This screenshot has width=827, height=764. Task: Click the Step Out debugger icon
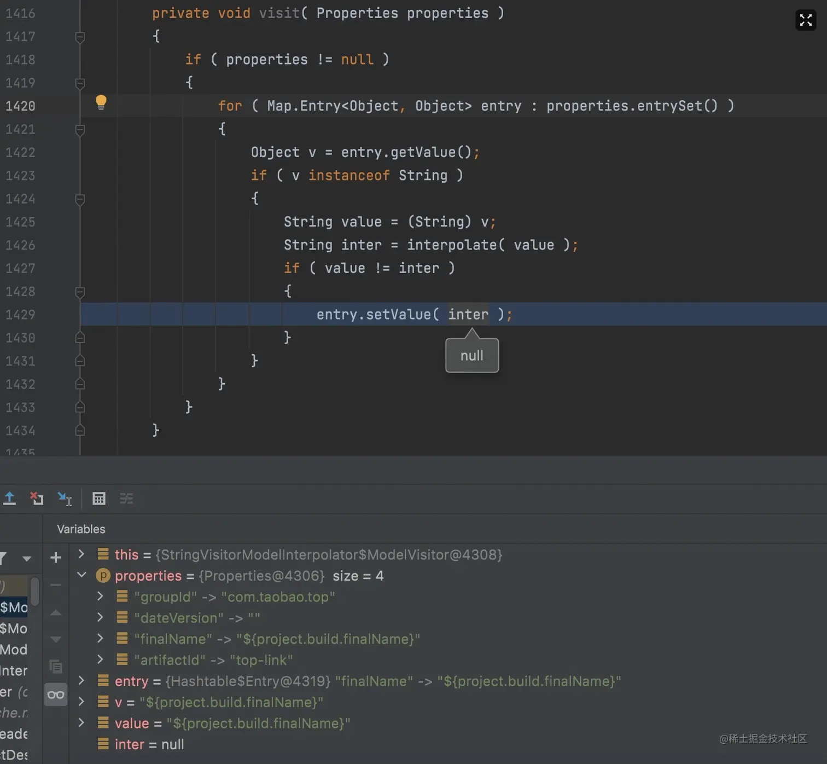point(9,498)
